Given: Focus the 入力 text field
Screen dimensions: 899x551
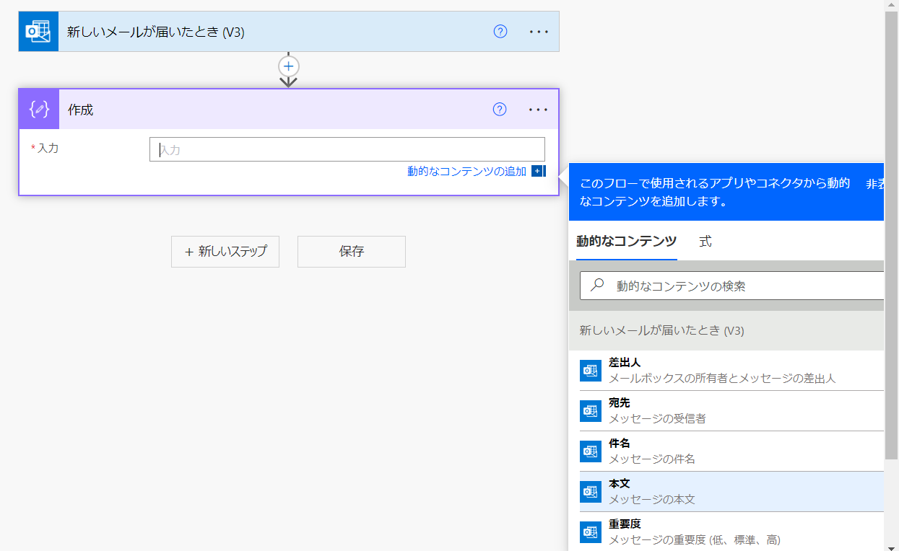Looking at the screenshot, I should coord(347,149).
